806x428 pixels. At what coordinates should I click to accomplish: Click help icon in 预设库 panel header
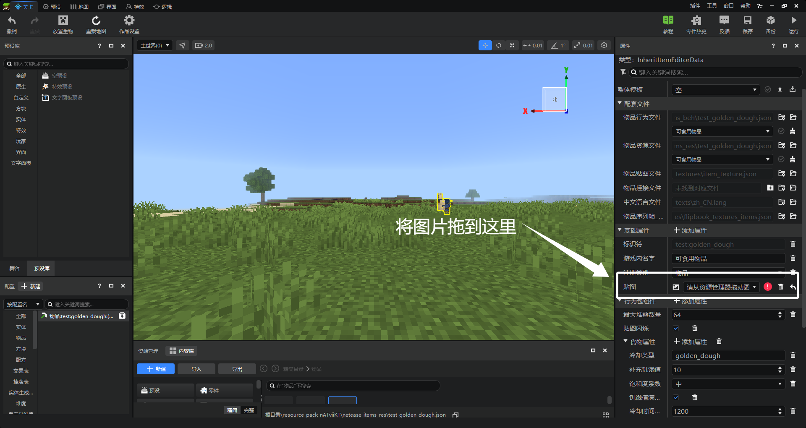(x=99, y=46)
